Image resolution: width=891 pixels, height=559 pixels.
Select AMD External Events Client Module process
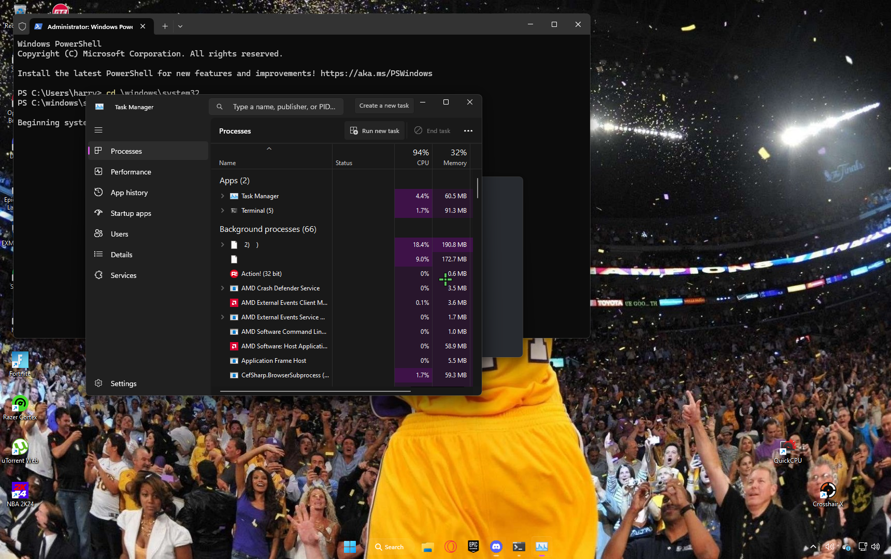(x=341, y=303)
